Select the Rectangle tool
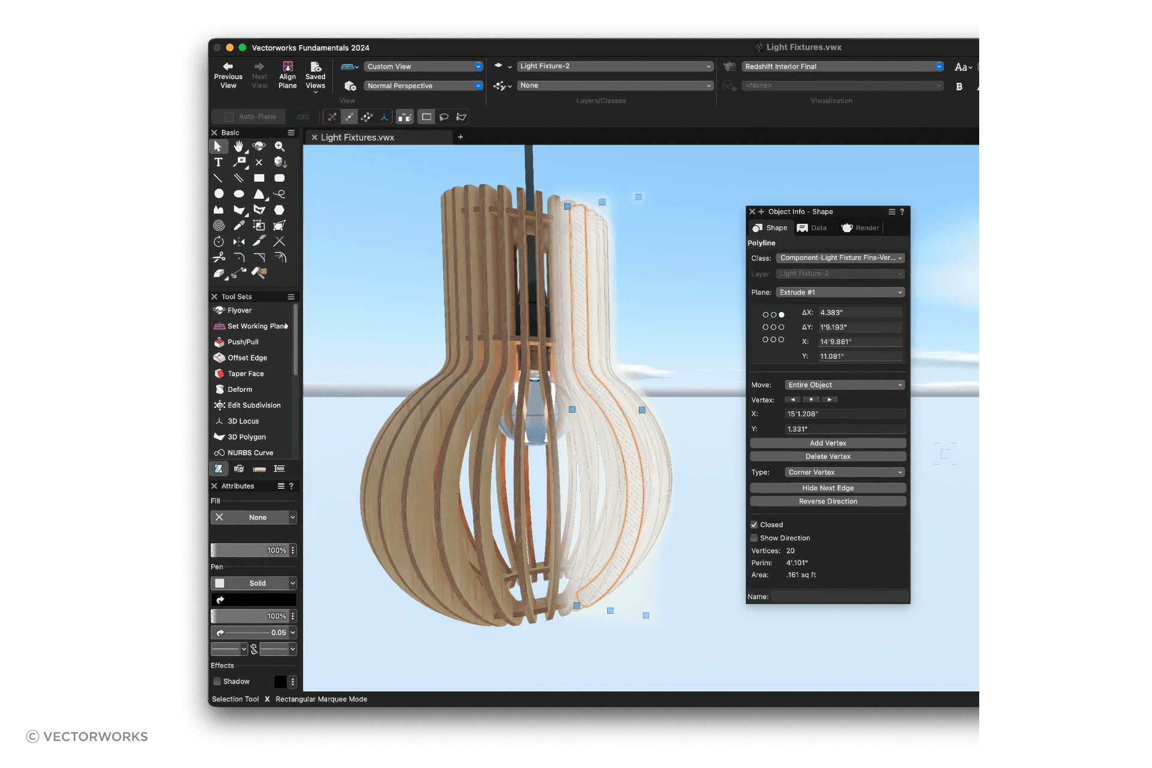The height and width of the screenshot is (768, 1152). (x=259, y=178)
